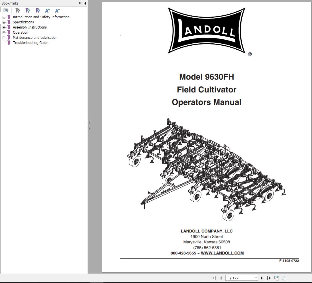Click the LANDOLL COMPANY, LLC link

coord(206,231)
